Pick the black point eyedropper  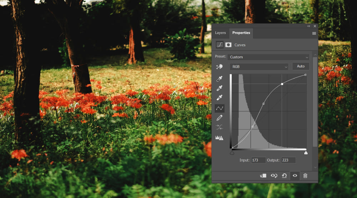[x=220, y=79]
